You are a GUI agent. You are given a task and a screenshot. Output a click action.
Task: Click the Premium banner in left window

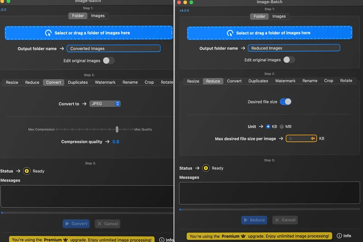tap(82, 239)
